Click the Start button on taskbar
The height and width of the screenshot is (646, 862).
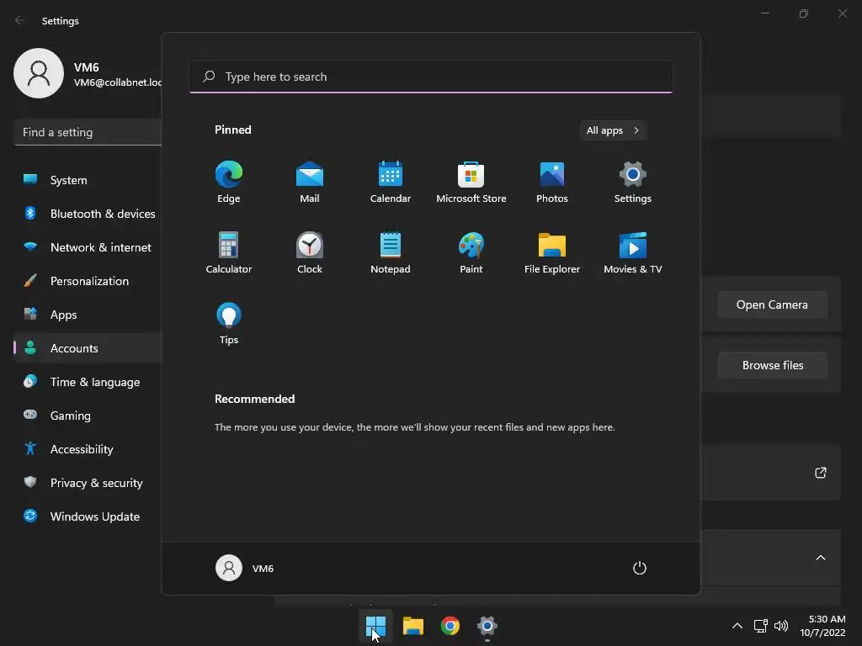pos(376,626)
